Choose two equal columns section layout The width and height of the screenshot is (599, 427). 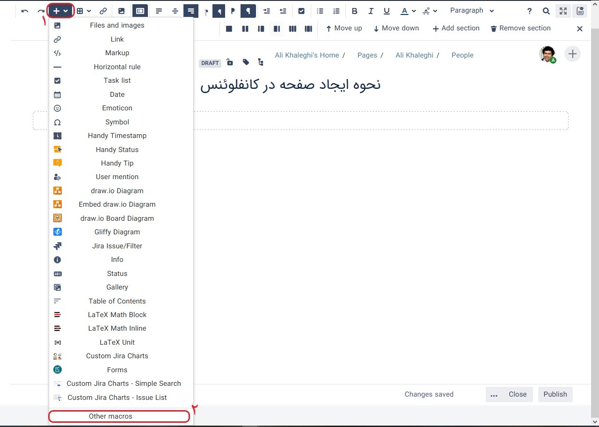[245, 29]
